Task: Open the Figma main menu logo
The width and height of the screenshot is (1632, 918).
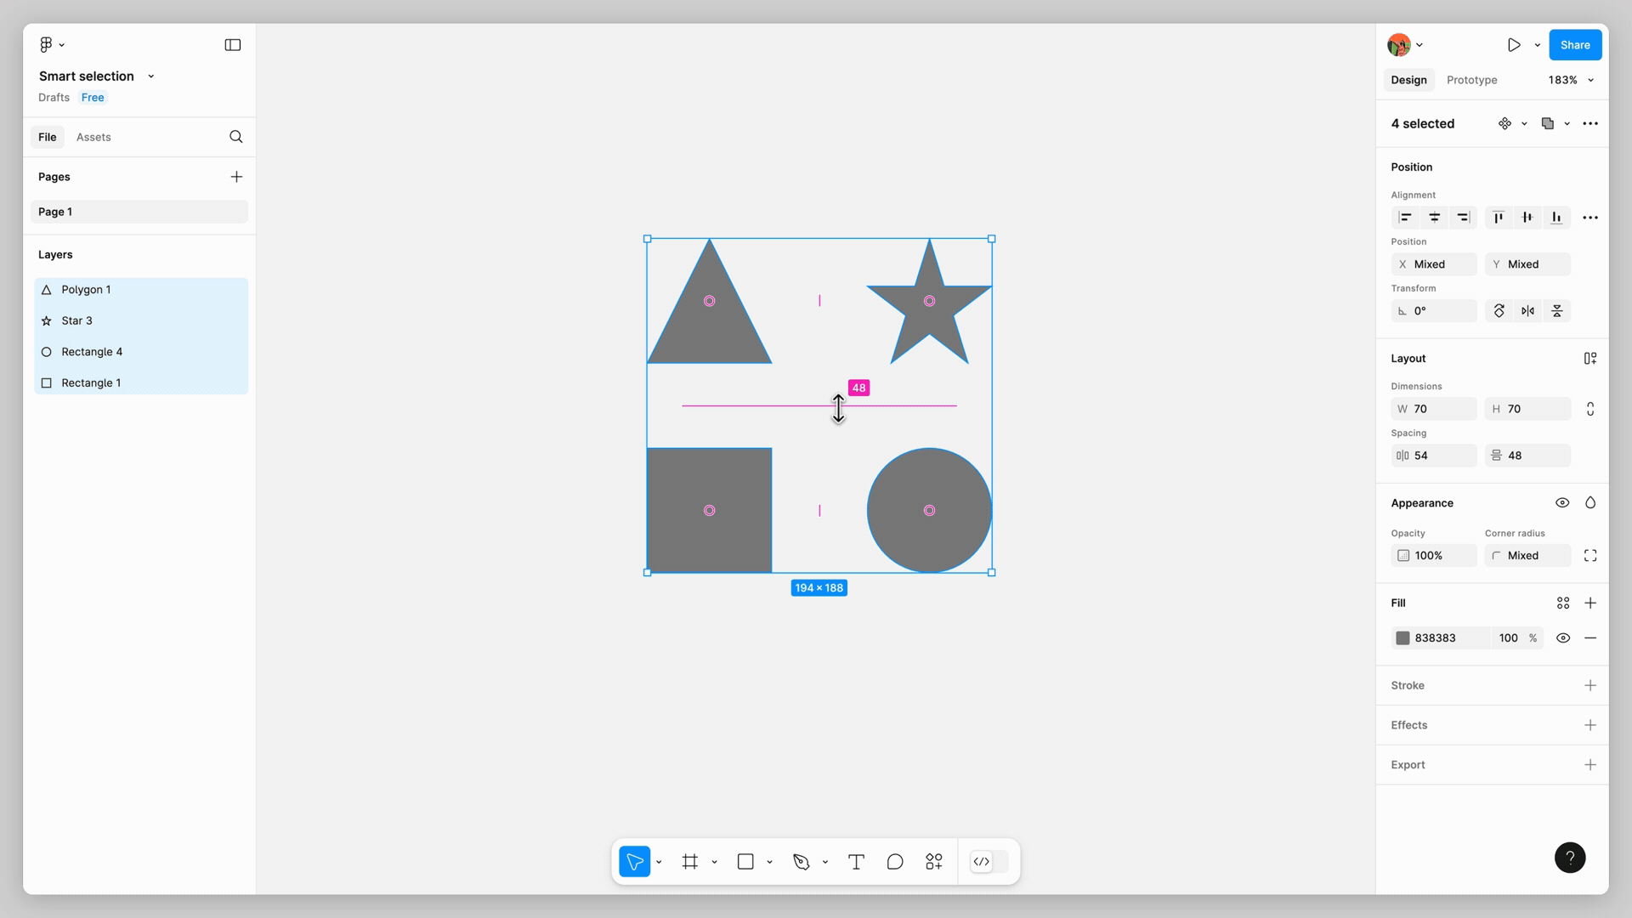Action: (46, 44)
